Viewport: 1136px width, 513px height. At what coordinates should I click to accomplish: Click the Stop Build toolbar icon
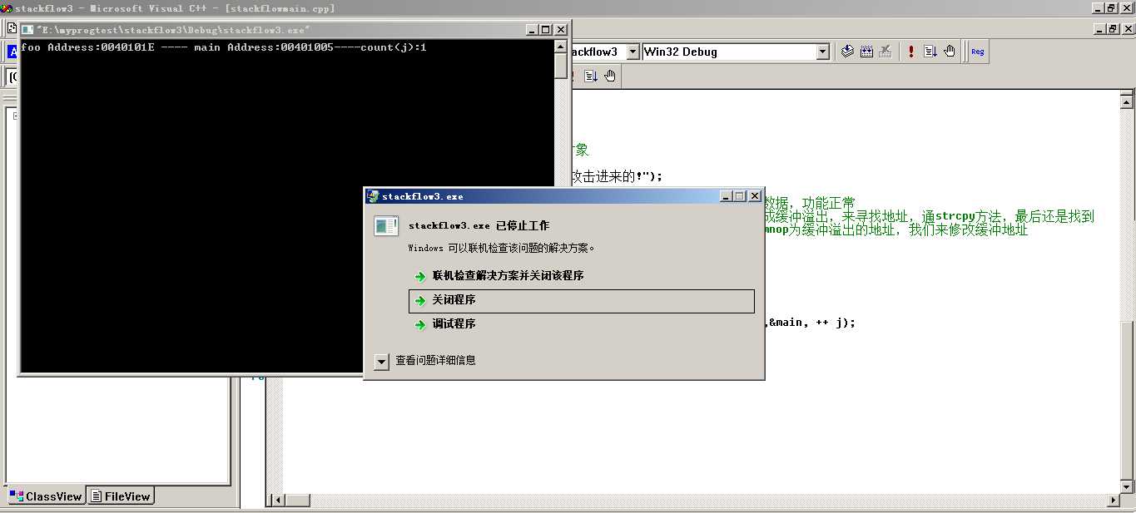click(x=885, y=52)
